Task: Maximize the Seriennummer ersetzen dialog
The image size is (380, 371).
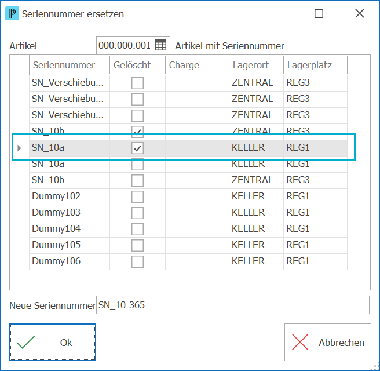Action: [x=319, y=13]
